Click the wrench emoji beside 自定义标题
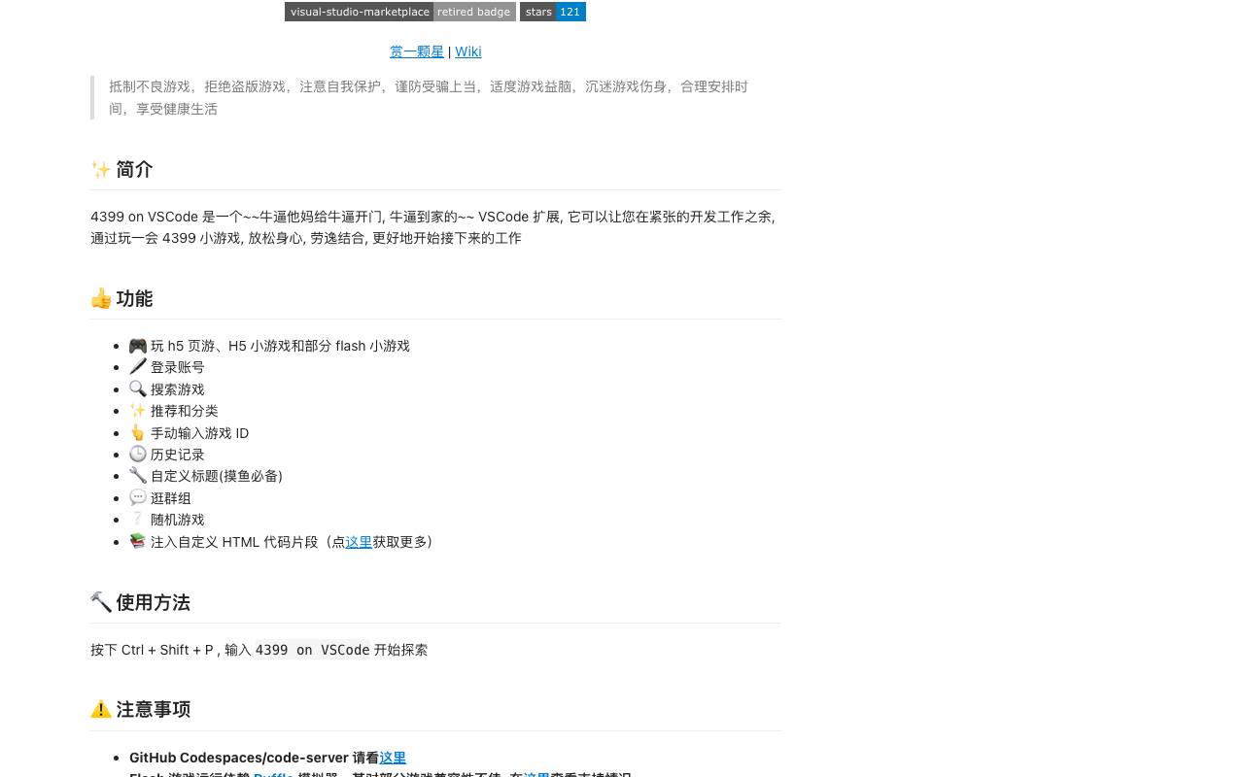 coord(138,476)
